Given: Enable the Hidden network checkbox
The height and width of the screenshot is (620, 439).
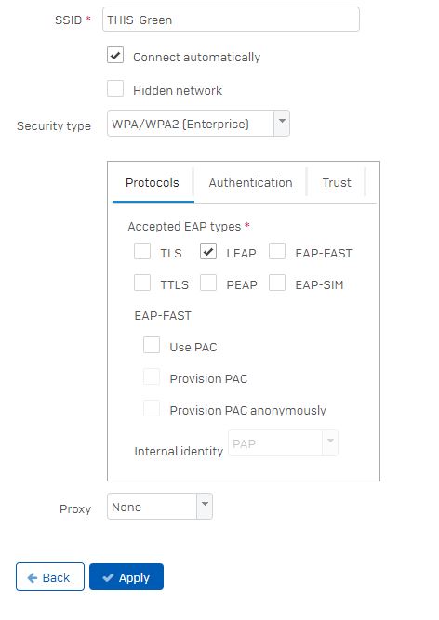Looking at the screenshot, I should coord(115,88).
